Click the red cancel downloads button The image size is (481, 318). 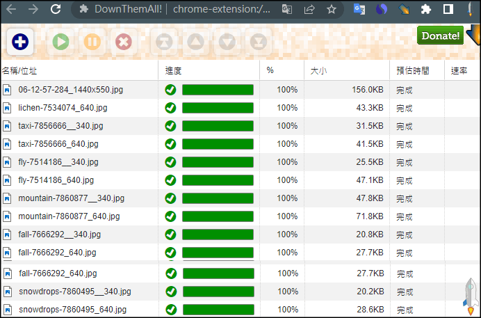123,42
